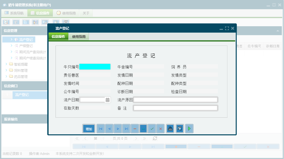Go to first page in background pager
The height and width of the screenshot is (159, 284).
point(77,138)
